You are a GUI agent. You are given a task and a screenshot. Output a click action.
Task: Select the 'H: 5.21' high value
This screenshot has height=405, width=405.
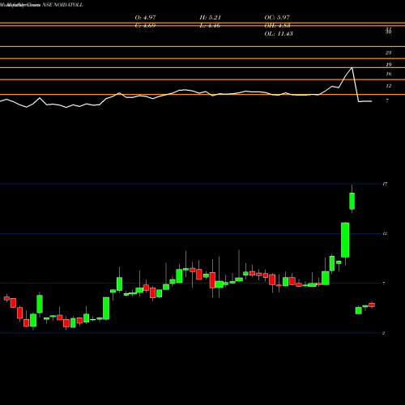[x=211, y=18]
